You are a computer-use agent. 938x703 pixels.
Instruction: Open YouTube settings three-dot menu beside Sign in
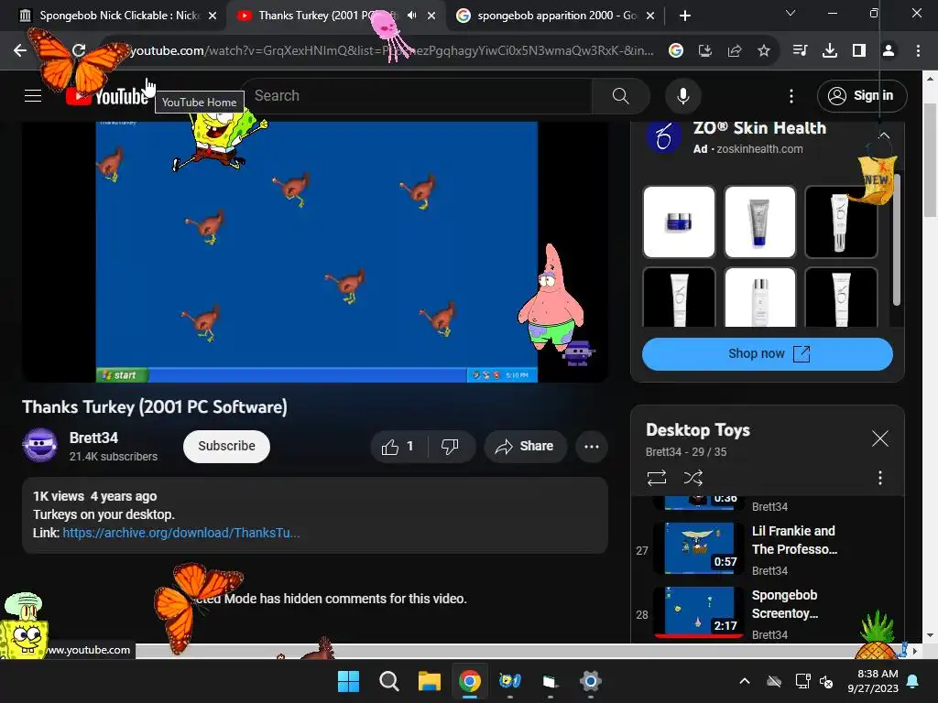791,95
